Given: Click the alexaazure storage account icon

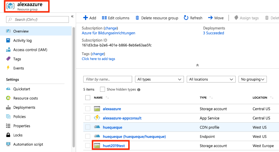Looking at the screenshot, I should tap(97, 109).
